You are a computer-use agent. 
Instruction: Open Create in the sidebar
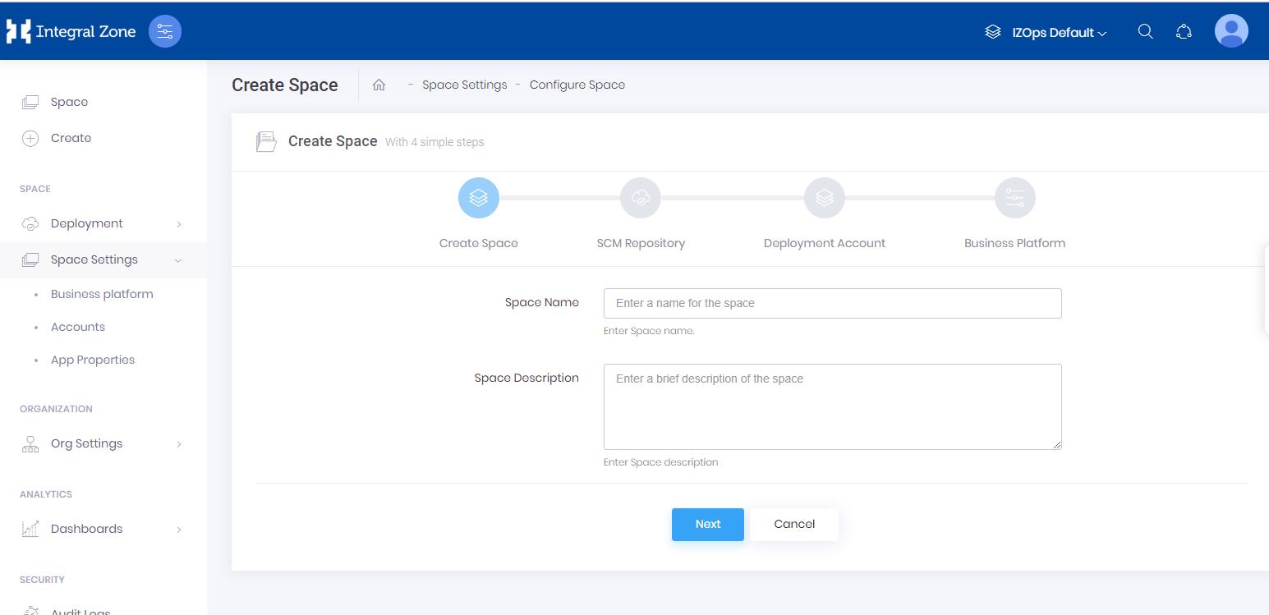tap(71, 138)
